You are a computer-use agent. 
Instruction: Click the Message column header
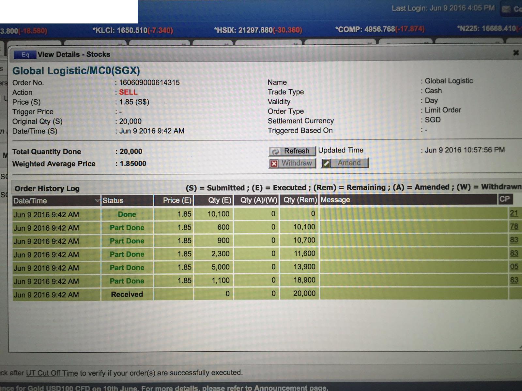click(x=408, y=199)
